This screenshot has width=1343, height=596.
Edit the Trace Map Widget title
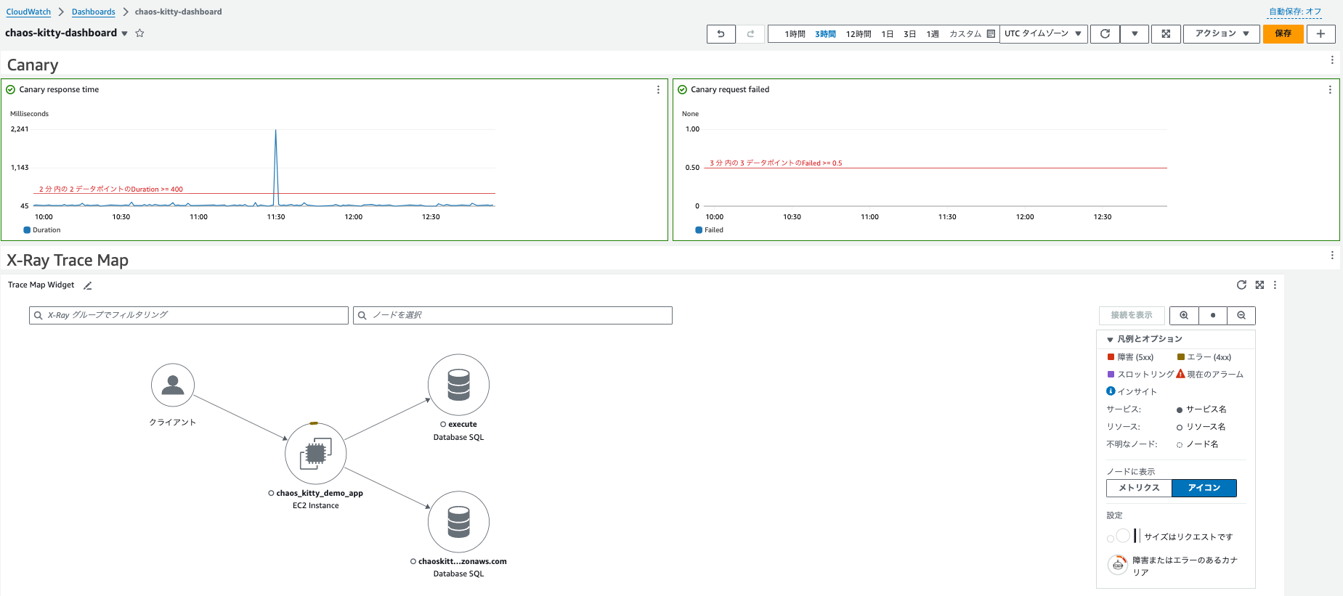(x=87, y=285)
